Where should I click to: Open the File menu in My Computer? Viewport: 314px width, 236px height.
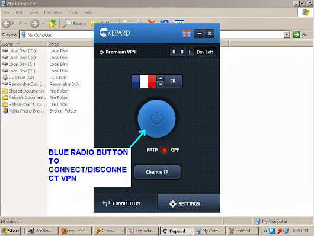7,12
